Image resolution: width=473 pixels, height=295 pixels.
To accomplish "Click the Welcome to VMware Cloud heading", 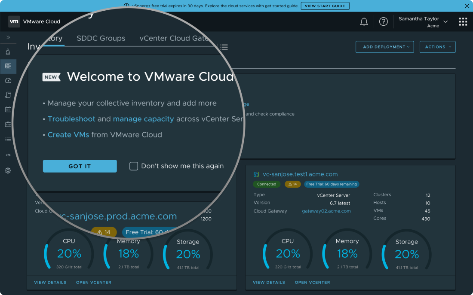I will 150,76.
